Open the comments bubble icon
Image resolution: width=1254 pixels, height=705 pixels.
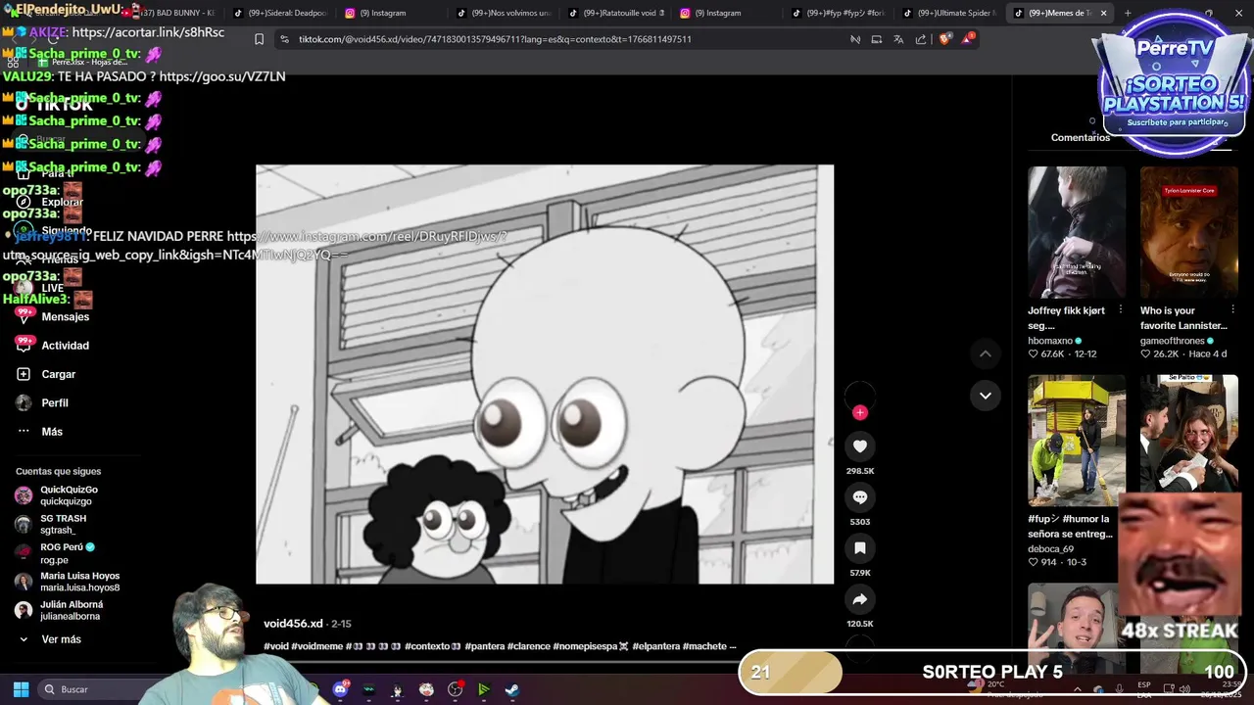point(859,497)
